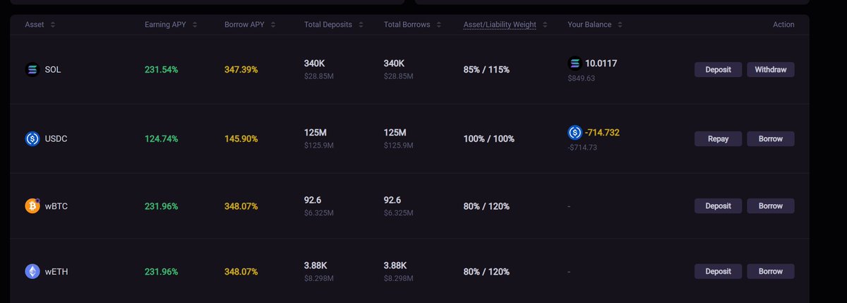
Task: Click the 92.6 figure in wBTC's Total Borrows column
Action: coord(392,200)
